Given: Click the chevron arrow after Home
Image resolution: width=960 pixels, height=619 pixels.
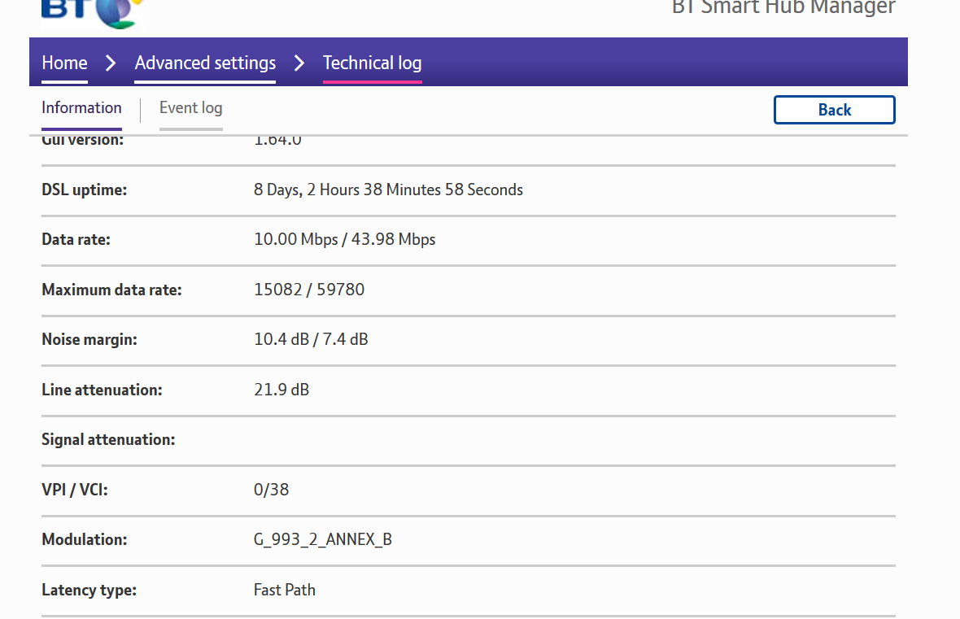Looking at the screenshot, I should [x=111, y=63].
